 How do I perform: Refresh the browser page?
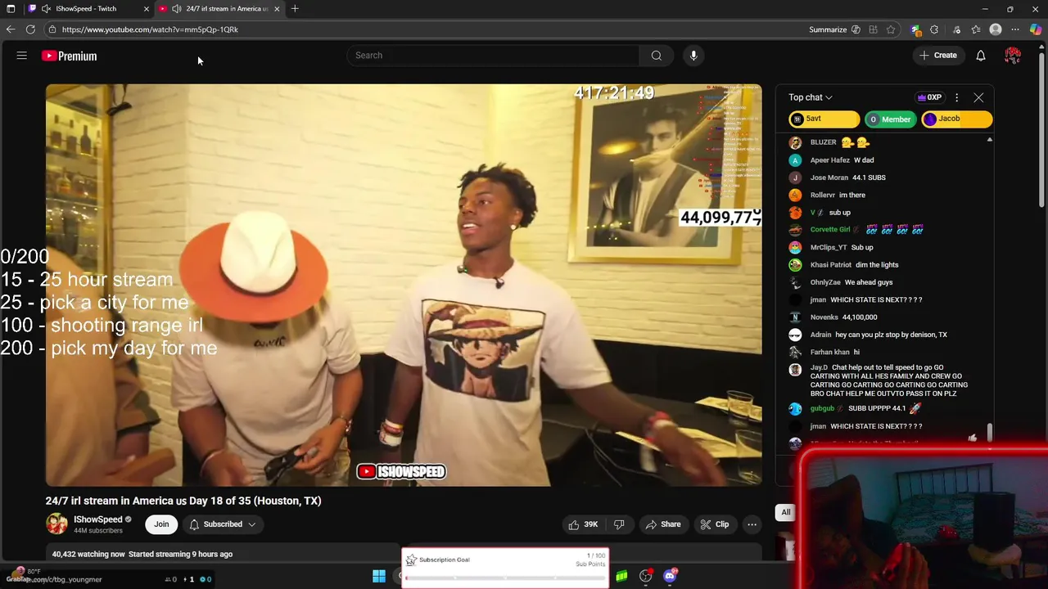[30, 29]
